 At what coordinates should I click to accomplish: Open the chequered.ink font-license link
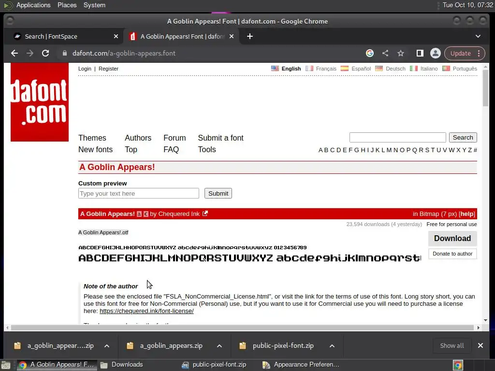(x=146, y=311)
